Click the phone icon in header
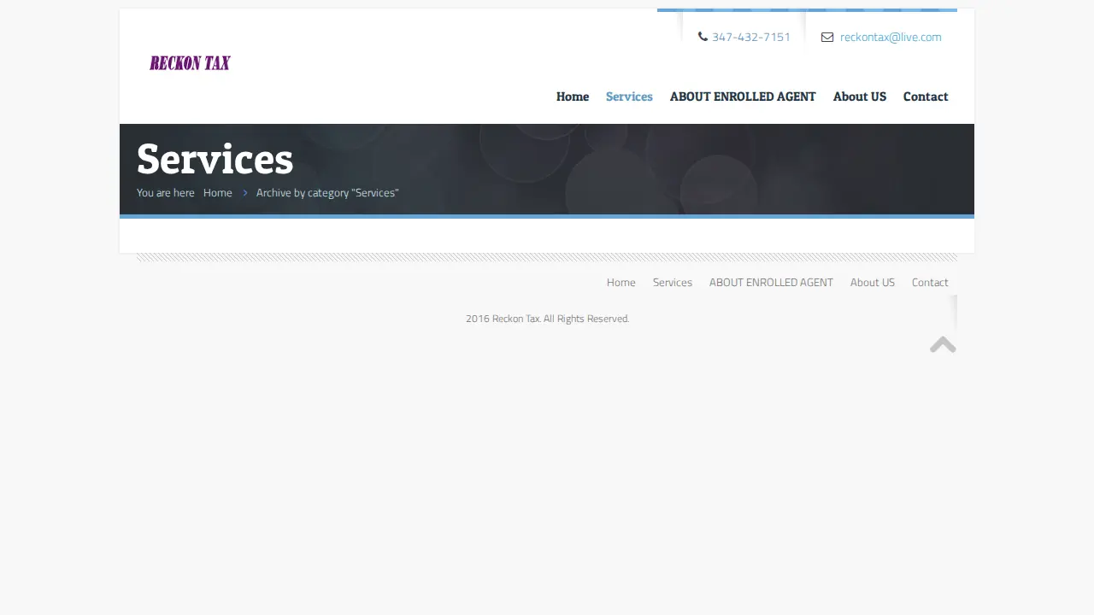Image resolution: width=1094 pixels, height=615 pixels. click(703, 37)
